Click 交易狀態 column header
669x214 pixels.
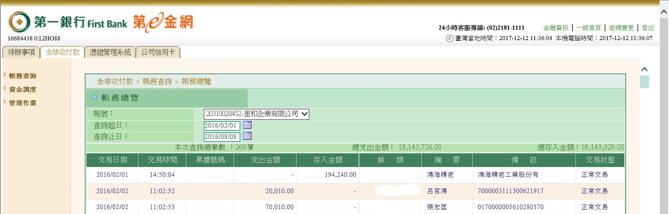(600, 160)
